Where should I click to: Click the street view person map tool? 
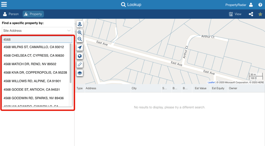pos(80,24)
